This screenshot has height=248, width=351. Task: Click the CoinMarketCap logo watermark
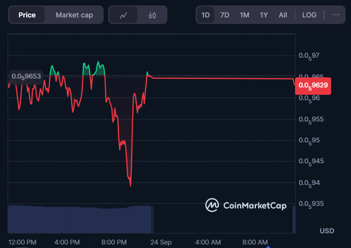coord(246,205)
